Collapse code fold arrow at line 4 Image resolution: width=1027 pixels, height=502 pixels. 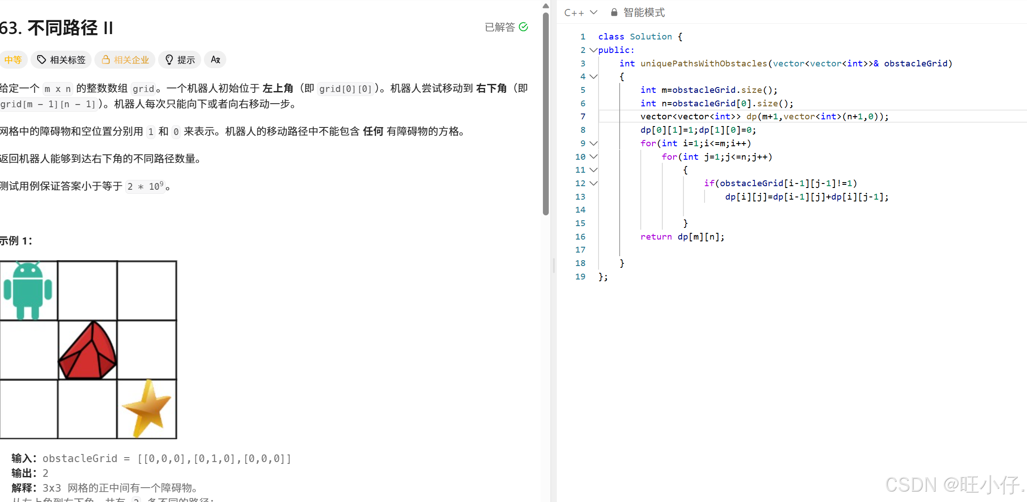[593, 76]
